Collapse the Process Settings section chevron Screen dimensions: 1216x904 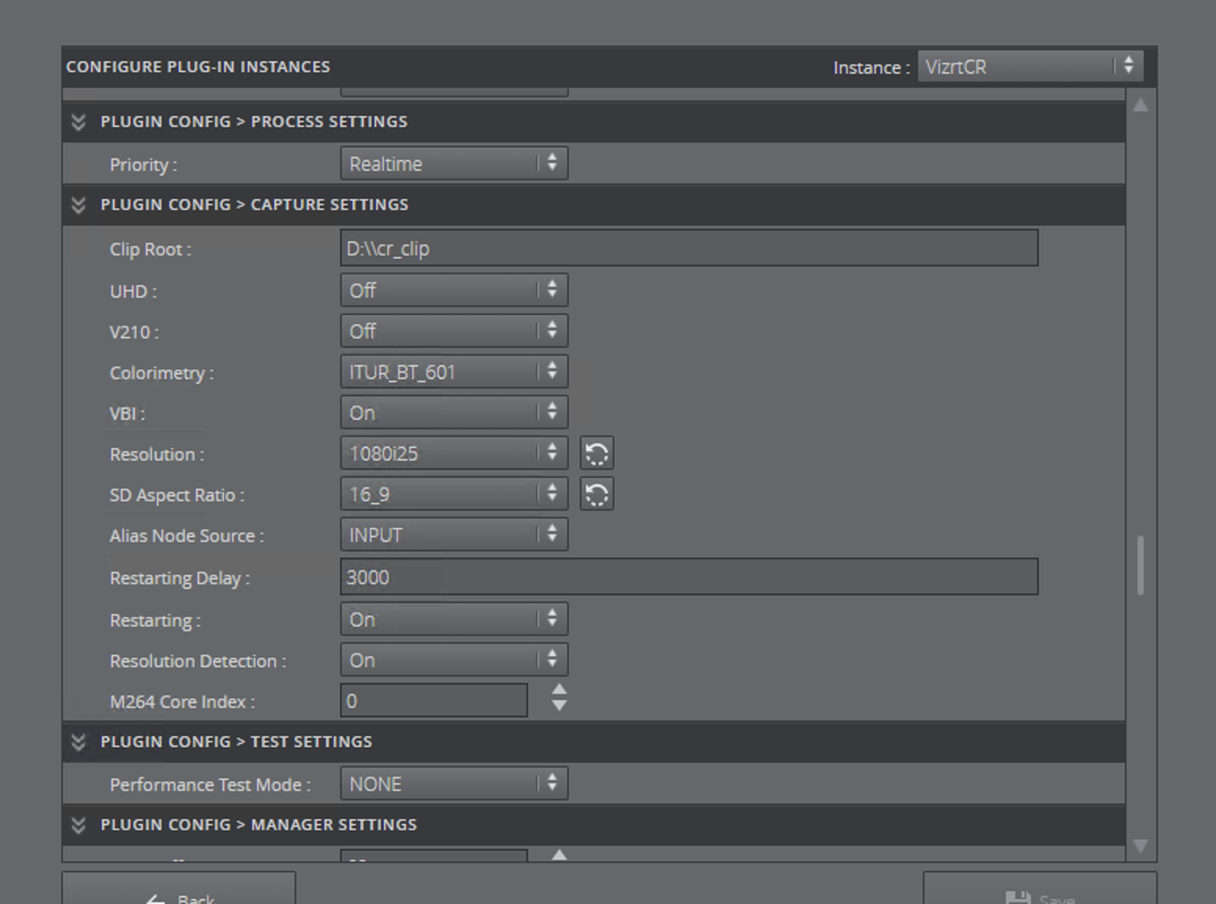point(78,121)
